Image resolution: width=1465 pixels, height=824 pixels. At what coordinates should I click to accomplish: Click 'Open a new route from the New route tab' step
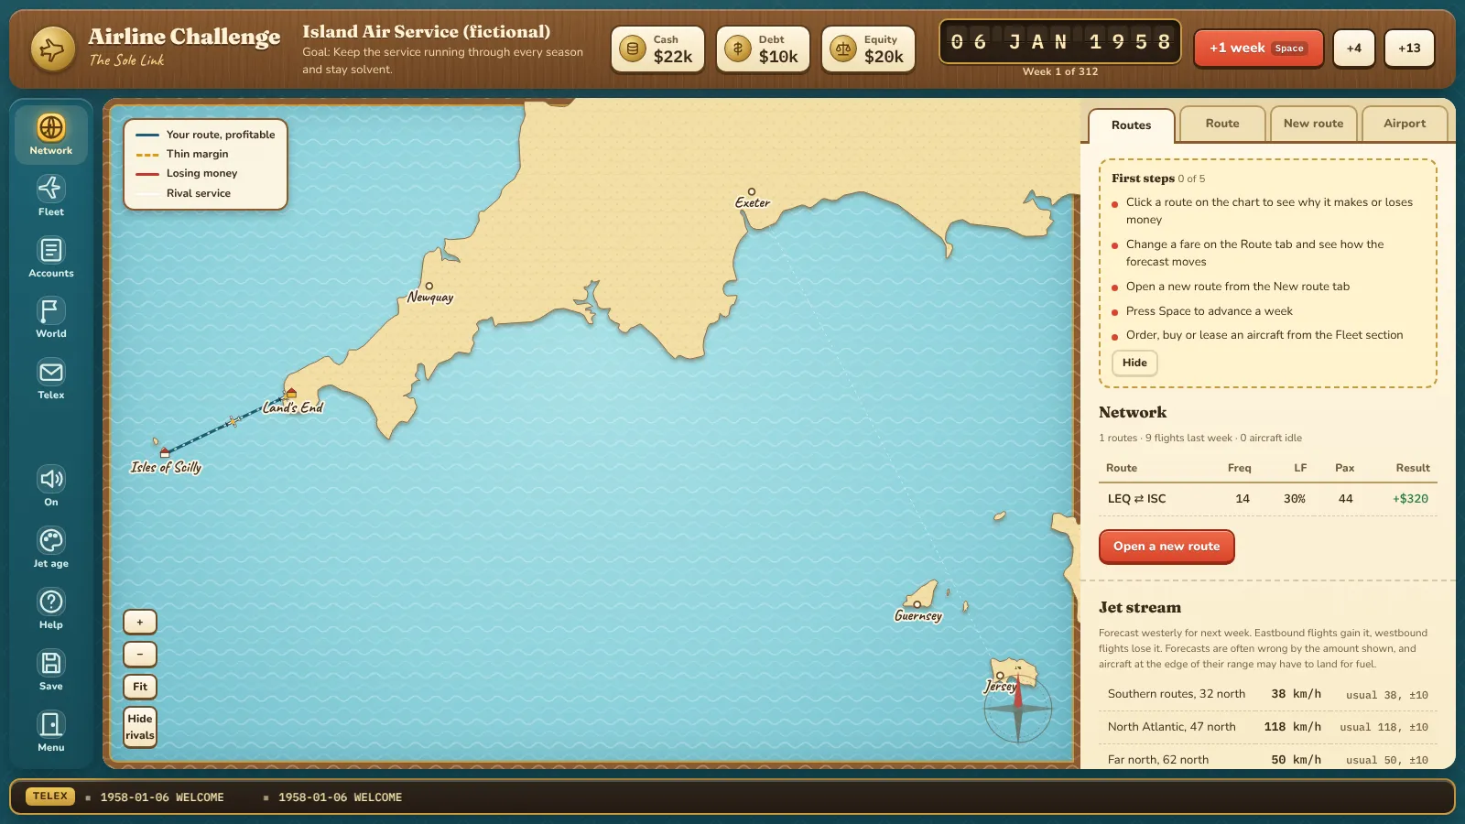(1237, 287)
